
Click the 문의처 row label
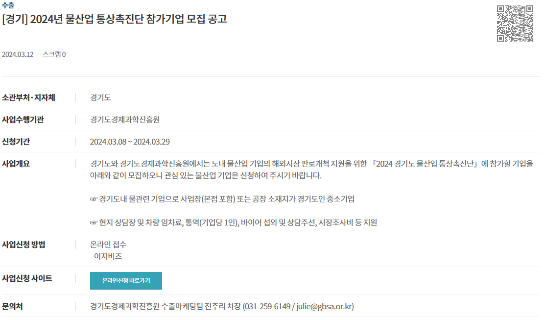(12, 306)
